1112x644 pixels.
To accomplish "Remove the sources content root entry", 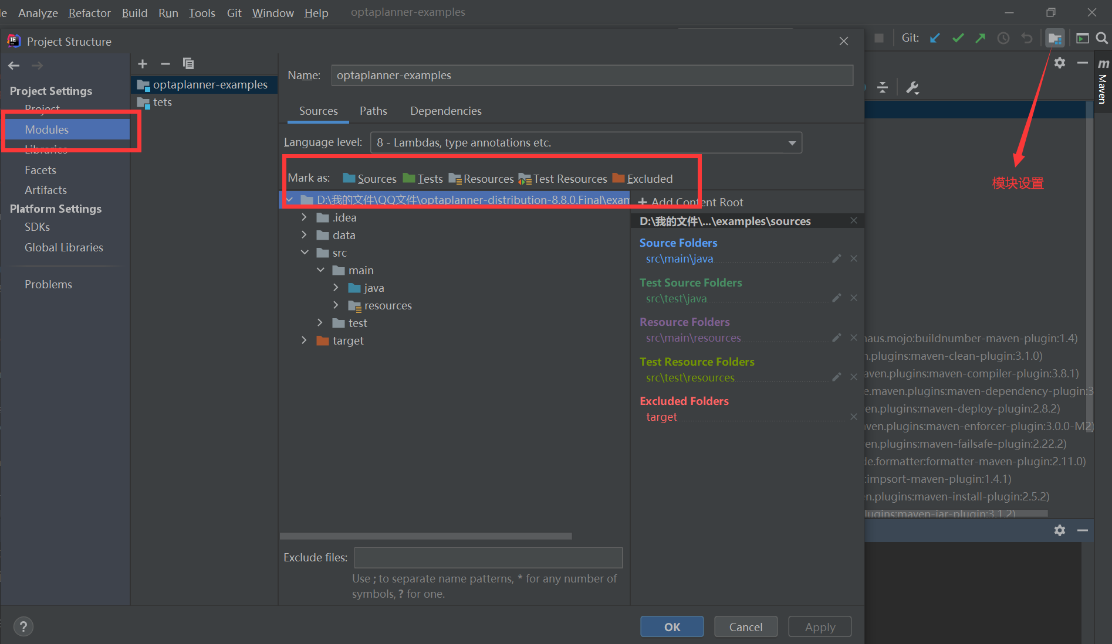I will click(854, 220).
